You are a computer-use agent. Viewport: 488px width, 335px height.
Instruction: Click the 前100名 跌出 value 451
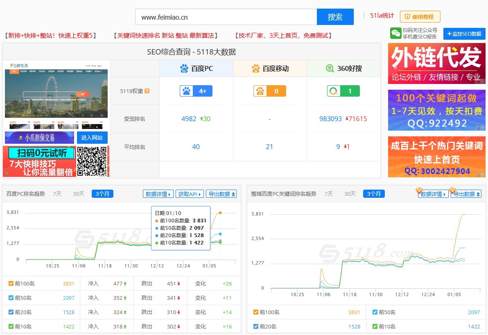coord(172,284)
